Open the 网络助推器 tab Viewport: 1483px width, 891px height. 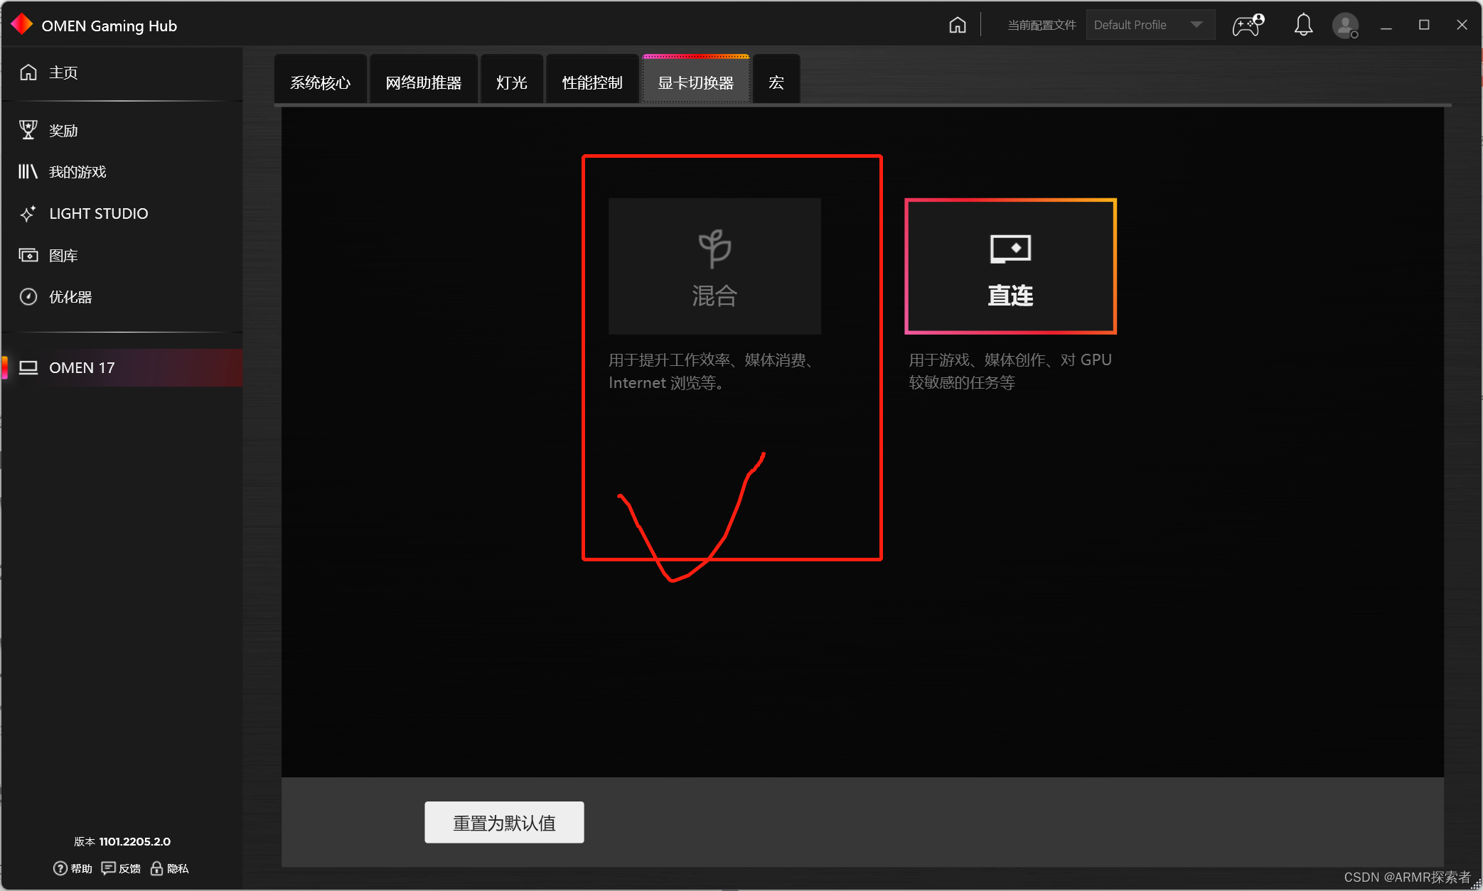[x=424, y=83]
